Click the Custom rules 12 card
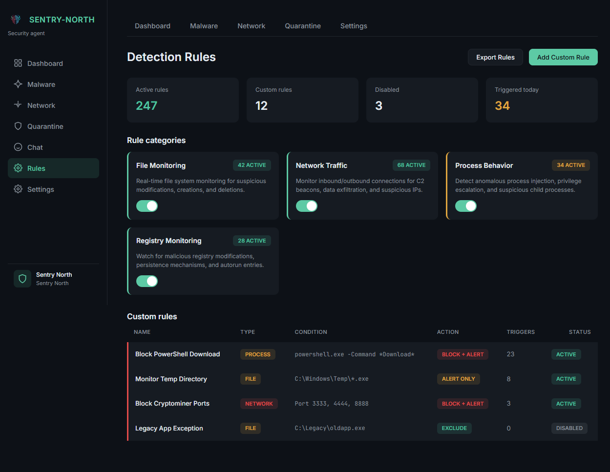This screenshot has width=610, height=472. click(x=302, y=100)
